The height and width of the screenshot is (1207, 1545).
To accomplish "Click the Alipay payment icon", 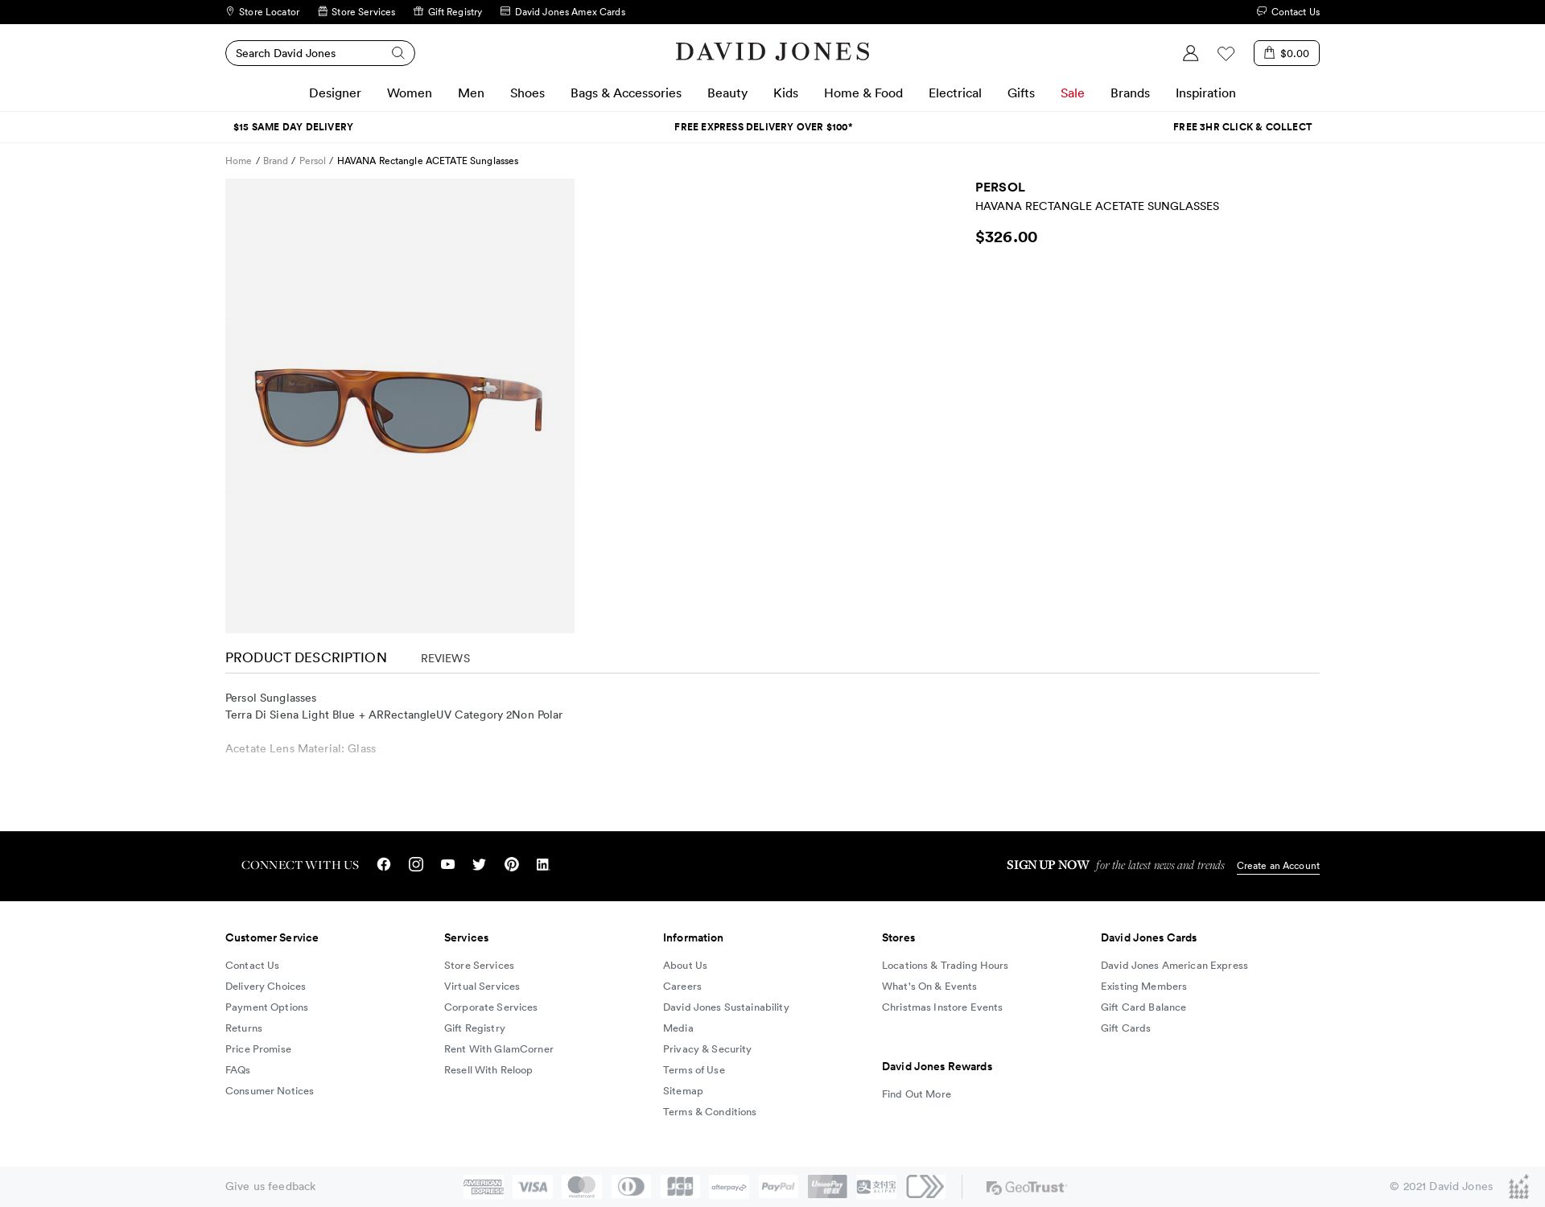I will click(876, 1187).
